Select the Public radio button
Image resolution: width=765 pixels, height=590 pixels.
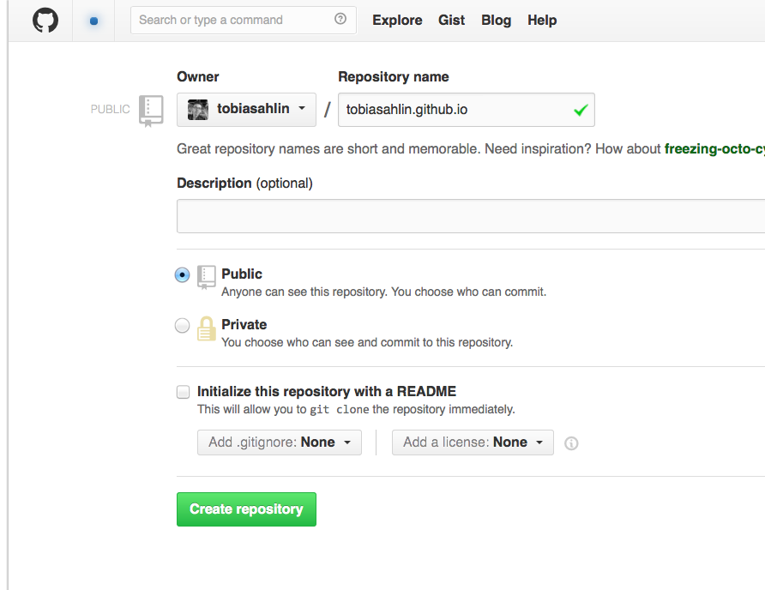pos(182,274)
